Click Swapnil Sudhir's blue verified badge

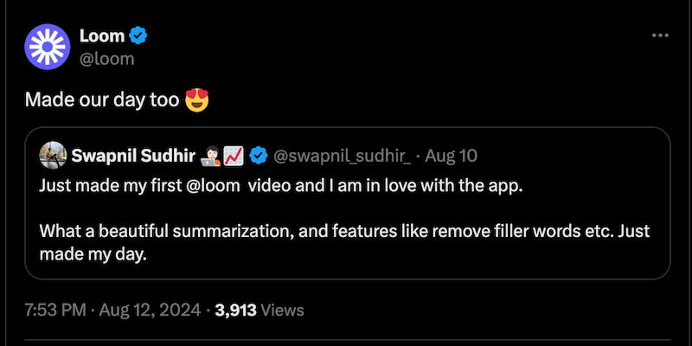tap(258, 156)
